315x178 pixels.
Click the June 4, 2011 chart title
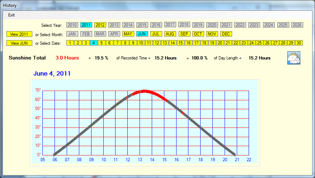[52, 73]
